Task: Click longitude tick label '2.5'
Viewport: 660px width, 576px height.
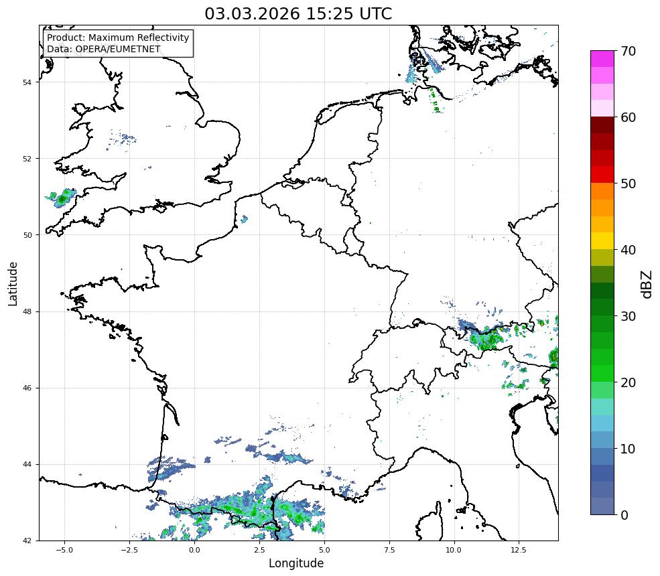Action: tap(259, 550)
